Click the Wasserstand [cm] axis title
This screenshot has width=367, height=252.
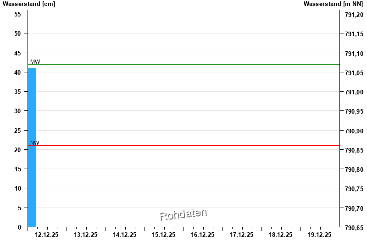click(x=29, y=4)
